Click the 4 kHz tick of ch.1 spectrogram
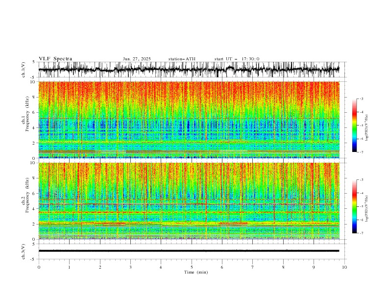This screenshot has height=300, width=388. (x=35, y=128)
